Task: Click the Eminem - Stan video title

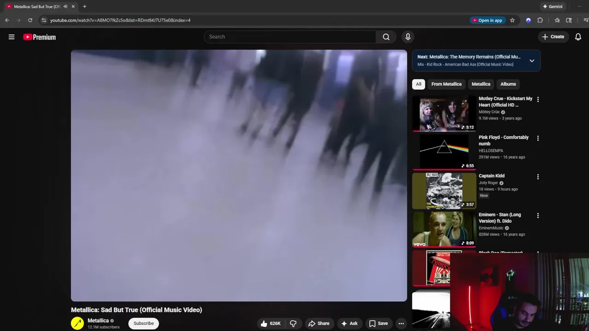Action: (x=500, y=218)
